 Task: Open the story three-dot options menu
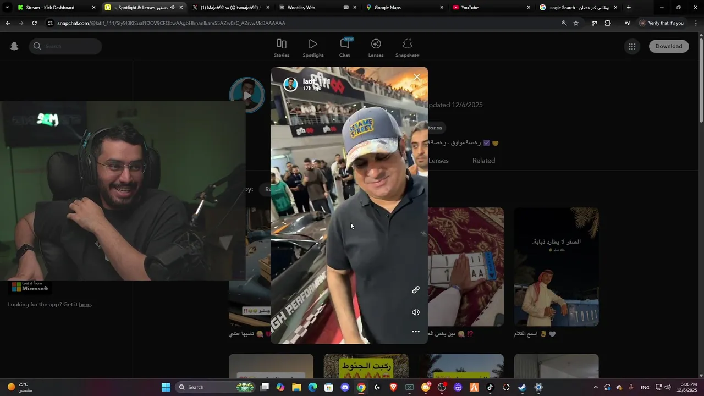[x=416, y=332]
